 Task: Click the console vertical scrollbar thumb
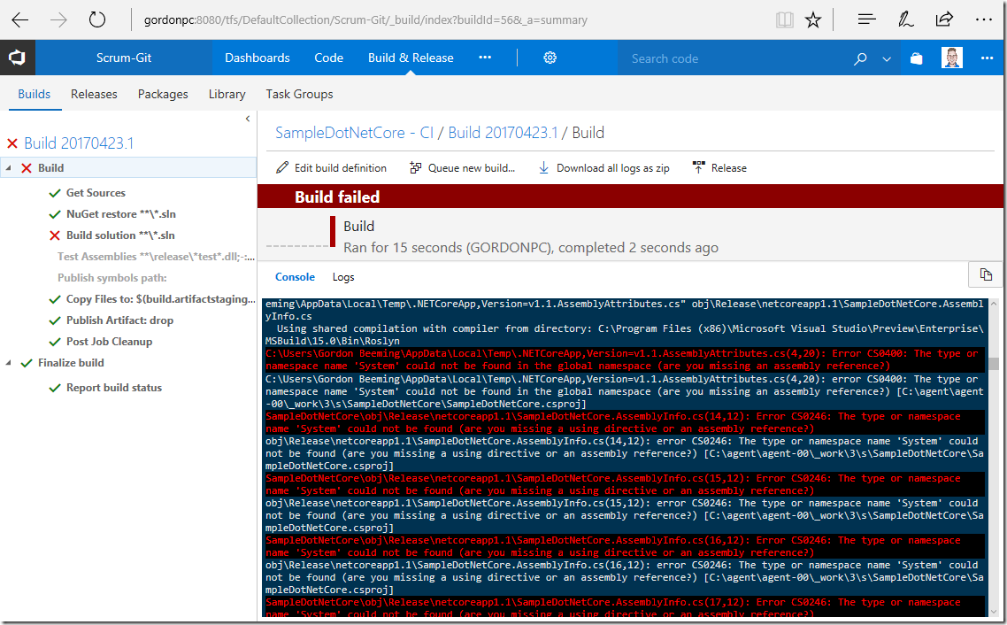[994, 364]
